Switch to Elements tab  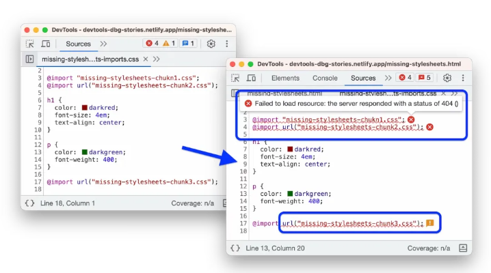coord(285,78)
